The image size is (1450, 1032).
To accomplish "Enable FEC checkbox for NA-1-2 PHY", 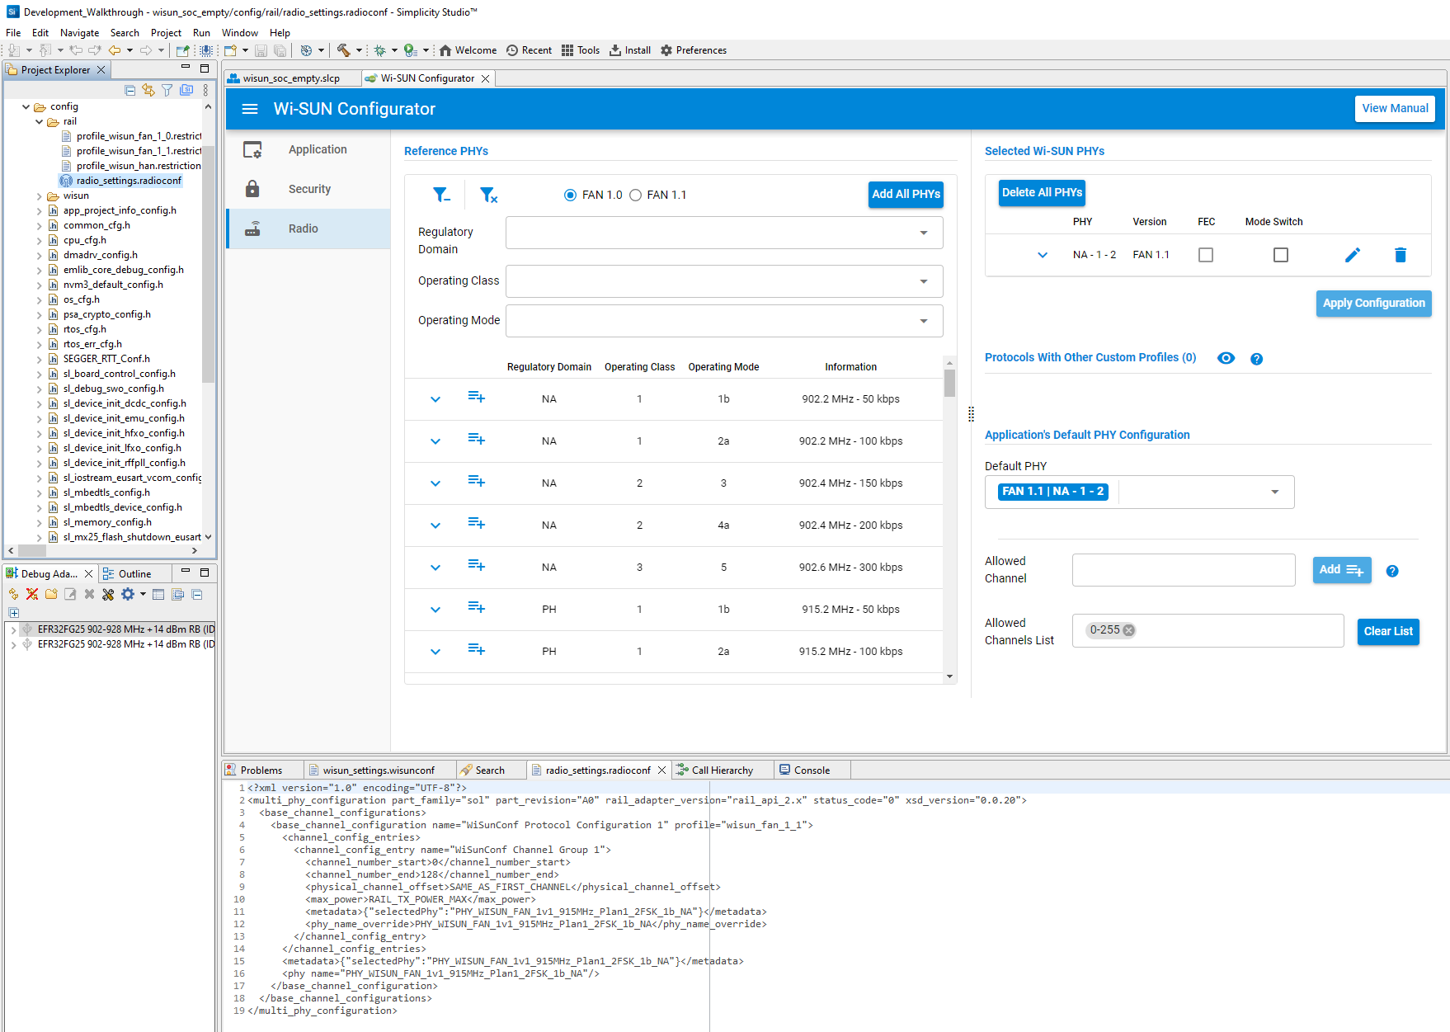I will (1205, 255).
